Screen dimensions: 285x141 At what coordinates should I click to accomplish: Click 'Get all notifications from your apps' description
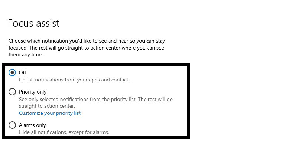point(75,80)
